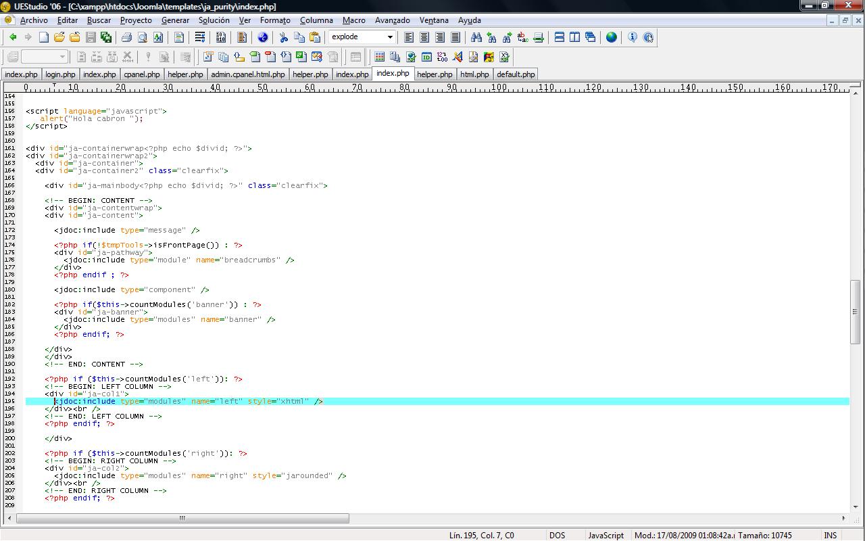This screenshot has height=541, width=865.
Task: Click the colored grid icon in the second toolbar
Action: 380,57
